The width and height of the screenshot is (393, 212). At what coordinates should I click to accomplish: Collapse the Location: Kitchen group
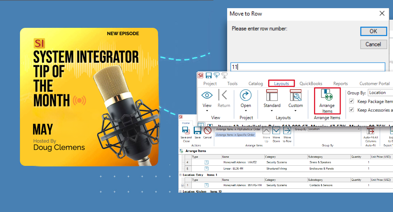click(x=180, y=191)
